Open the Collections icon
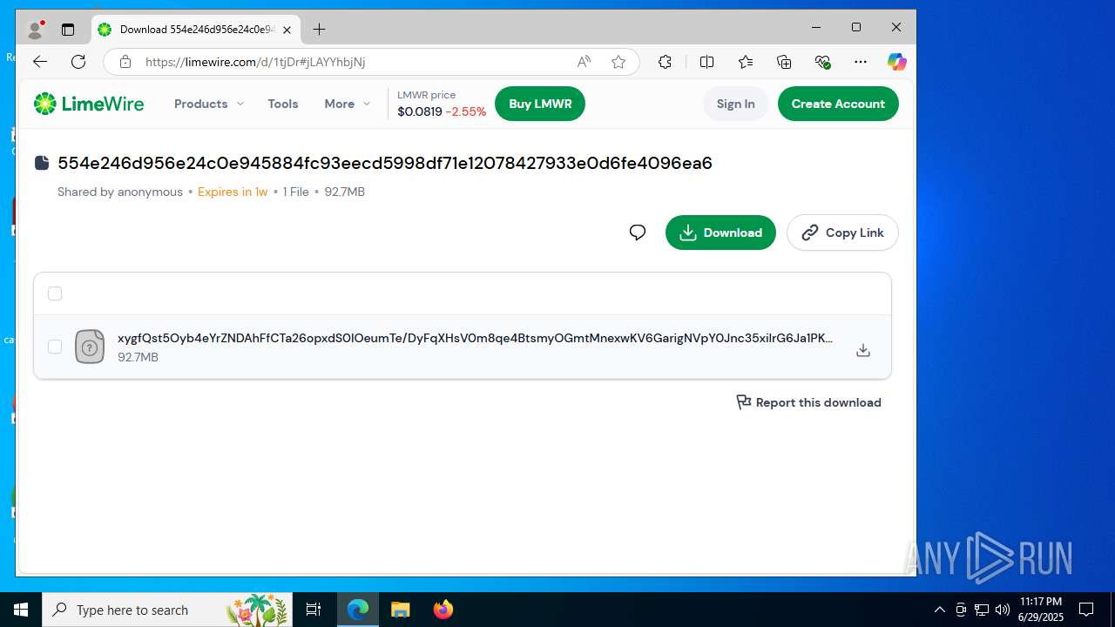This screenshot has width=1115, height=627. [x=784, y=62]
